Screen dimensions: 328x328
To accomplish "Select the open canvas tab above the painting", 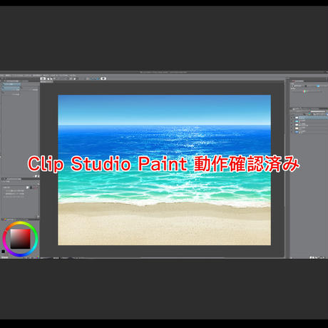I will click(46, 81).
